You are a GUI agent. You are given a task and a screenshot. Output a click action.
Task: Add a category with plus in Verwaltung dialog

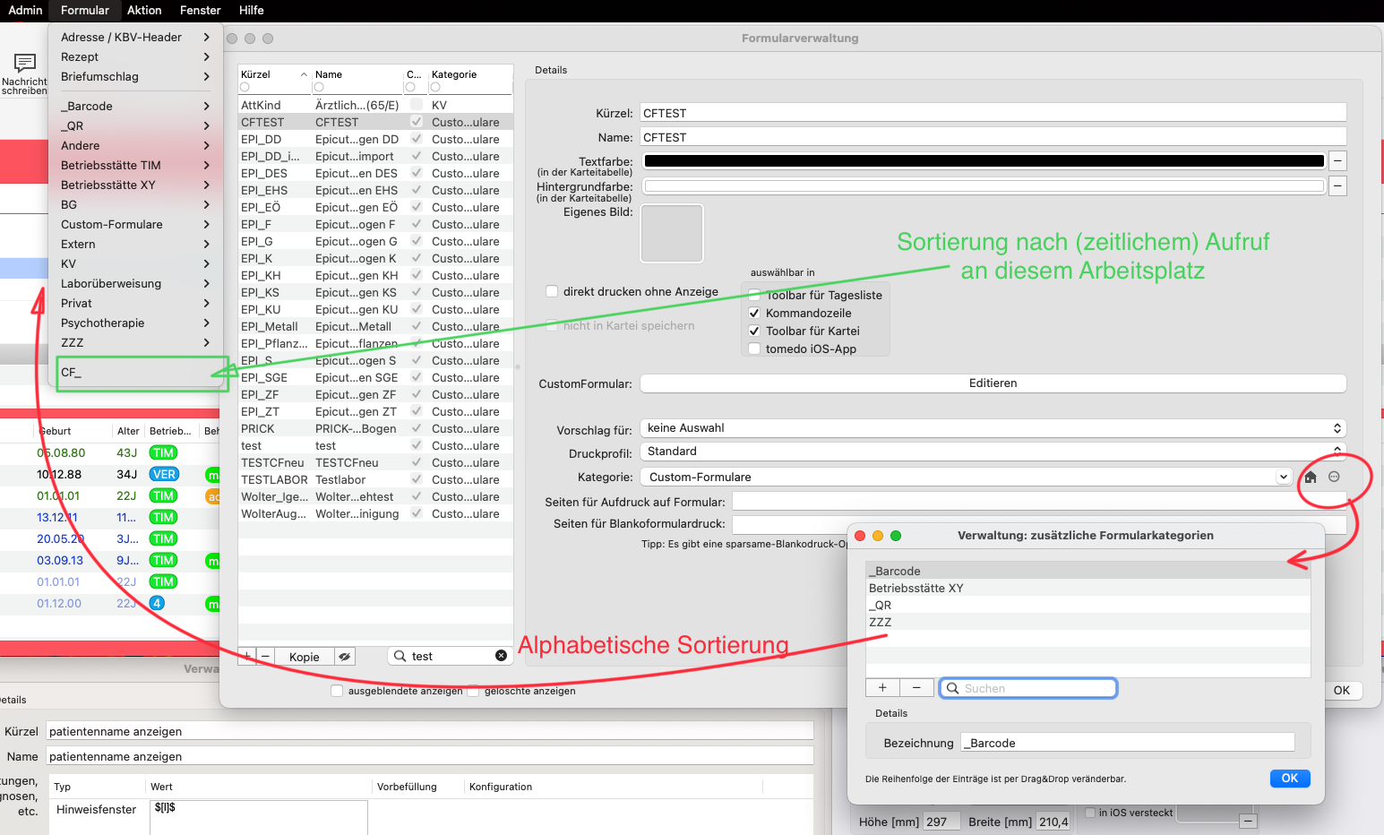coord(882,687)
